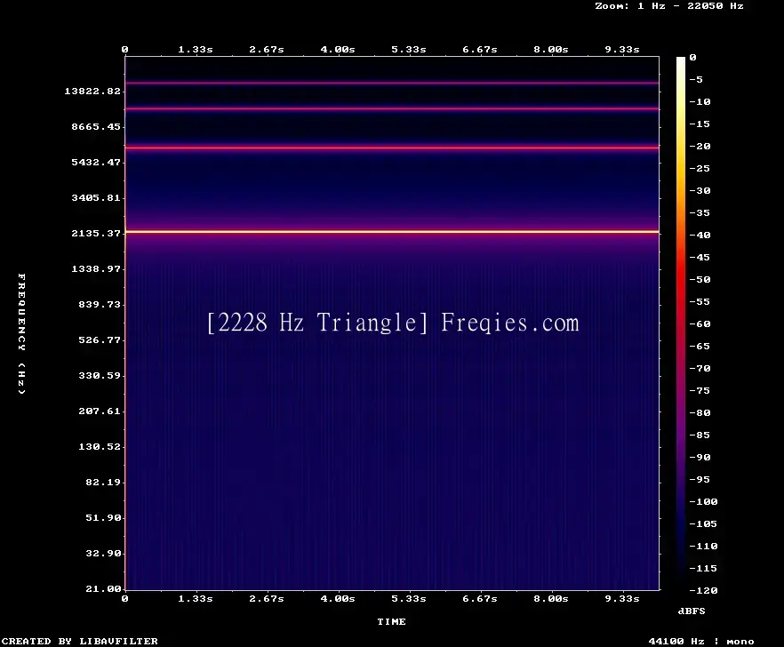
Task: Click the bright fundamental line near 2135.37 Hz
Action: pyautogui.click(x=393, y=231)
